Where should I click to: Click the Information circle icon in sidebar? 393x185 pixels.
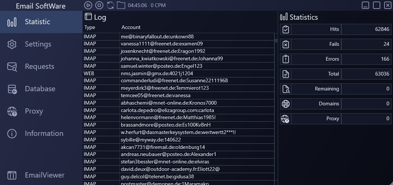(12, 134)
